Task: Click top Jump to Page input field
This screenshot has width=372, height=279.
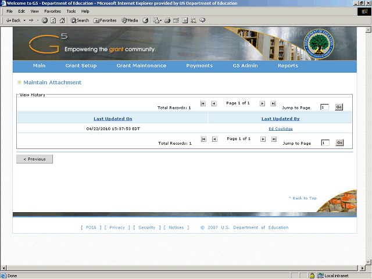Action: (324, 107)
